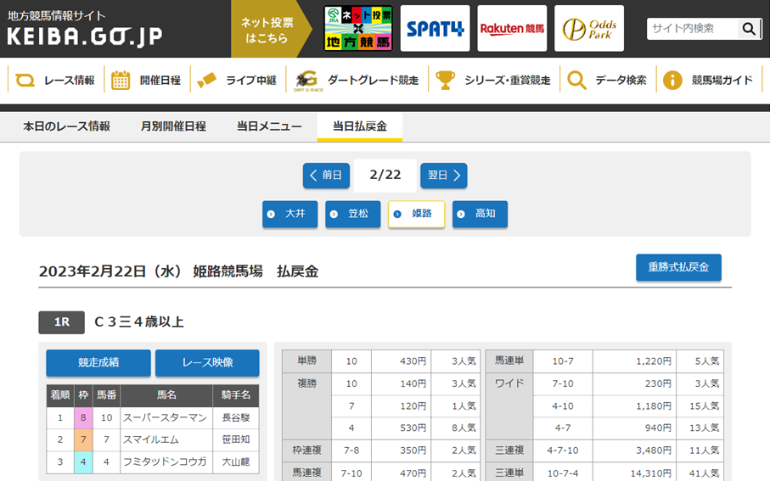Open 開催日程 calendar menu item
The height and width of the screenshot is (481, 770).
147,81
